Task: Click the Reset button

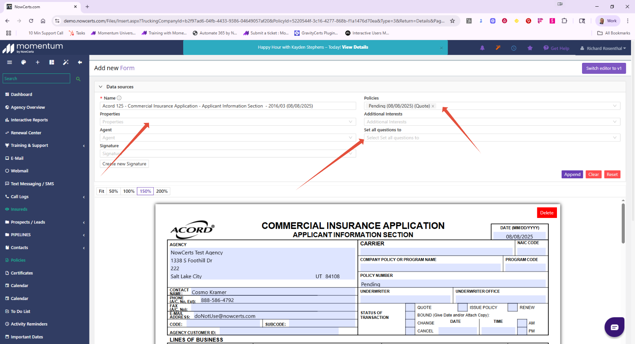Action: 612,175
